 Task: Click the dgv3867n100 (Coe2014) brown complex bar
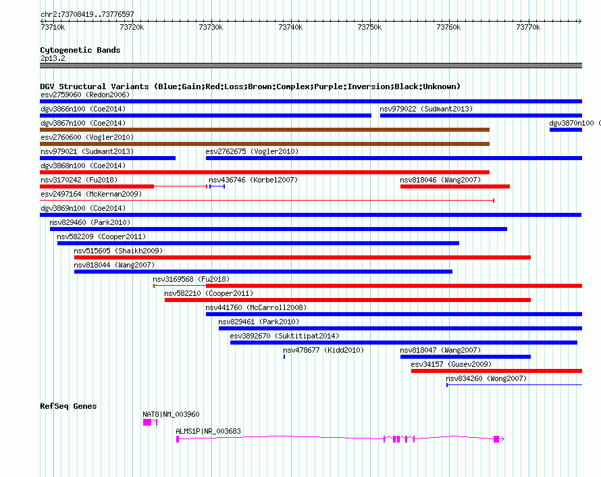pos(265,130)
